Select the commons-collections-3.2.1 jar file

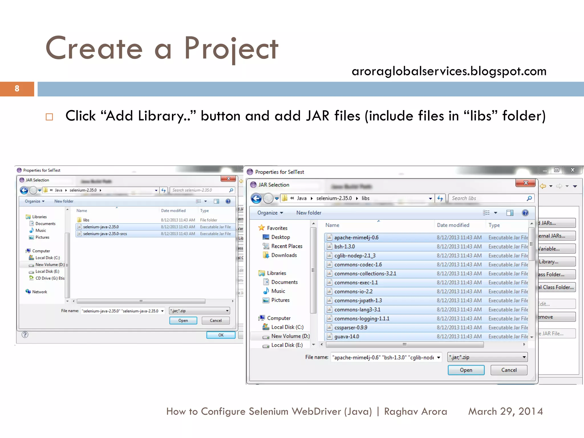point(426,273)
